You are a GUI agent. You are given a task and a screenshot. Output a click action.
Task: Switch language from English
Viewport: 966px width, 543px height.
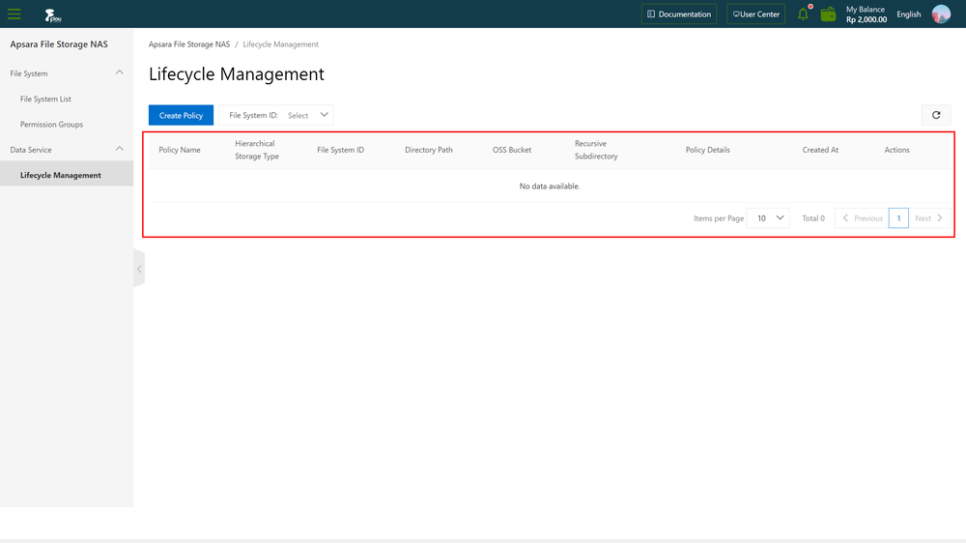[909, 14]
